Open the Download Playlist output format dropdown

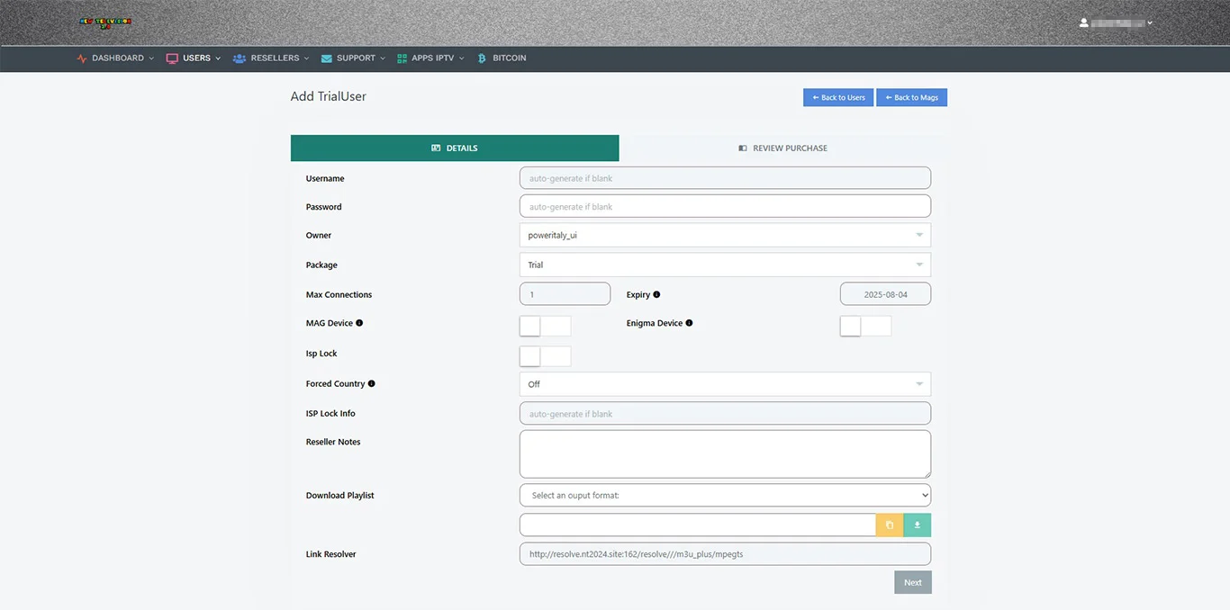[725, 496]
